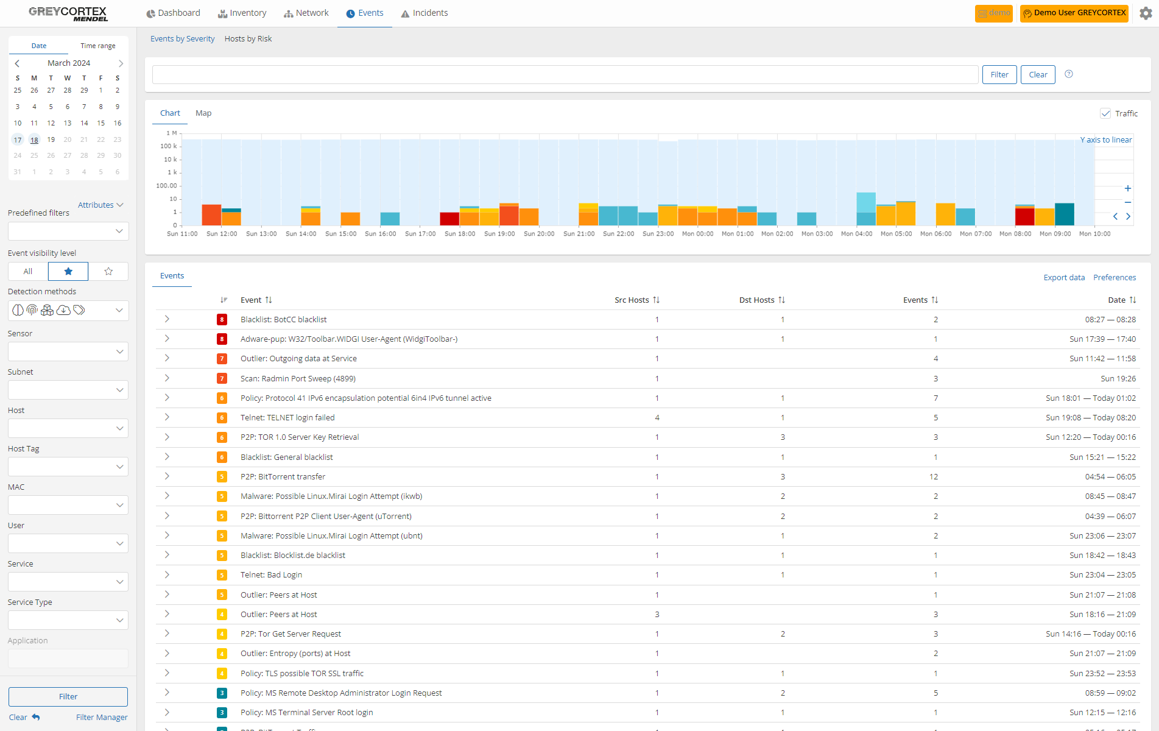Select March 18 in the calendar
This screenshot has width=1159, height=731.
click(x=34, y=139)
